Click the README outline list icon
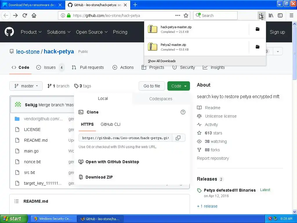The height and width of the screenshot is (223, 297). coord(17,201)
